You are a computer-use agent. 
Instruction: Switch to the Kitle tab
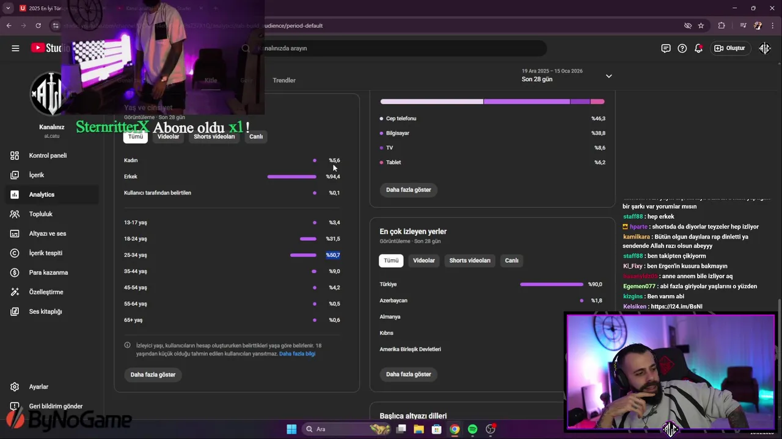(x=211, y=80)
